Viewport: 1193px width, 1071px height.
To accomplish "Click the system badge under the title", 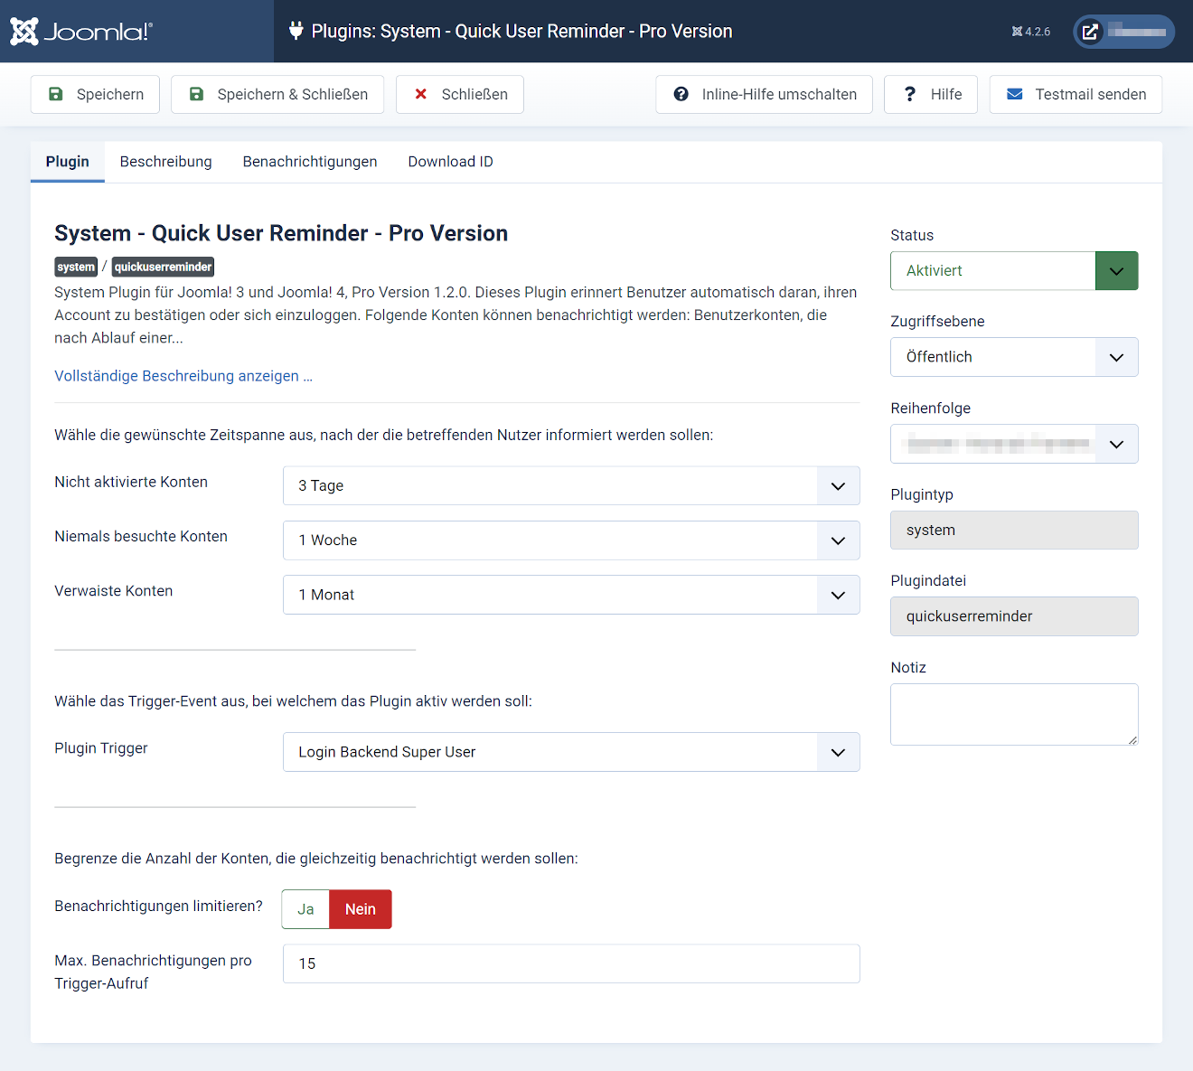I will (76, 267).
